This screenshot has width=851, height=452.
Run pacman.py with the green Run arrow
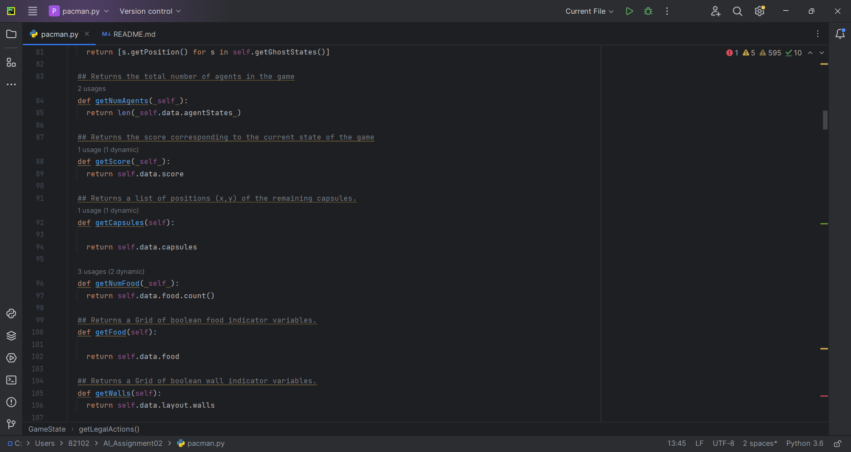pyautogui.click(x=629, y=11)
